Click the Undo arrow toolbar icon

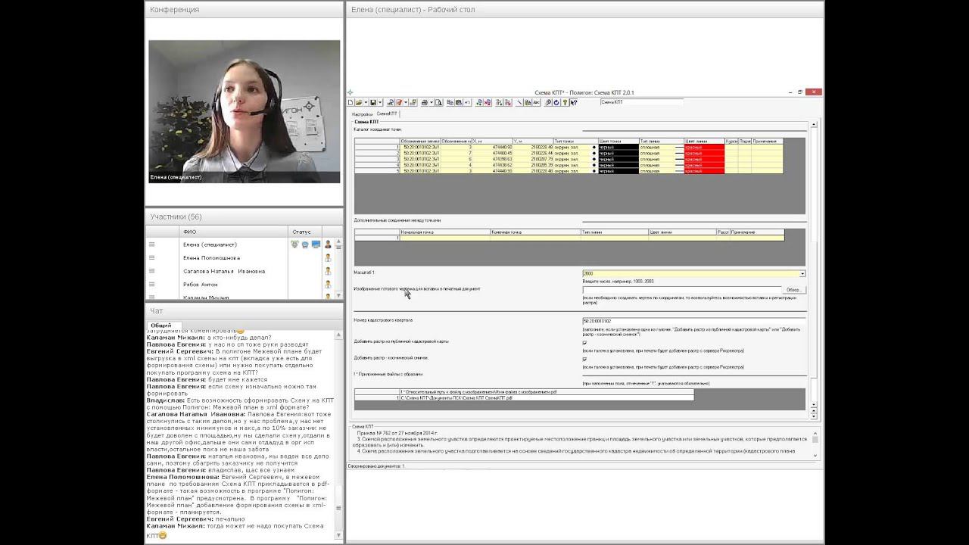(x=468, y=102)
